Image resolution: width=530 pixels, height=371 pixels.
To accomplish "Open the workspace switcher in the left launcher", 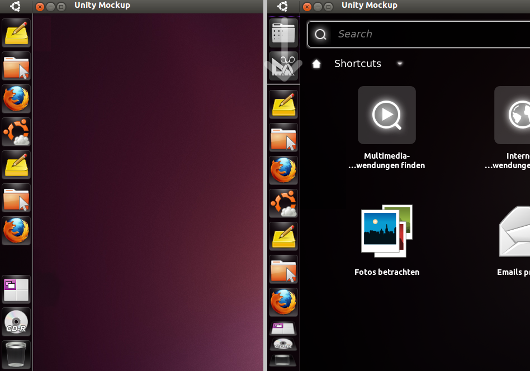I will (16, 289).
